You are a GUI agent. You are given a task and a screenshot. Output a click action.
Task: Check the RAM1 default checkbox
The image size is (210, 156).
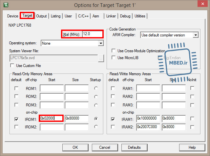(113, 88)
